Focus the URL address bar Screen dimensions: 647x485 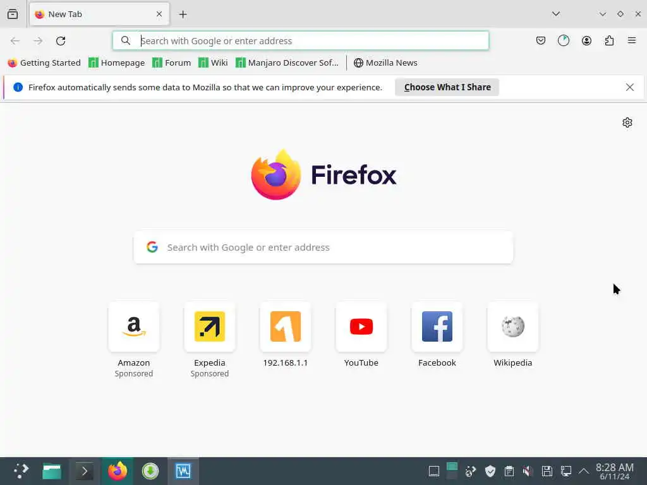point(301,41)
